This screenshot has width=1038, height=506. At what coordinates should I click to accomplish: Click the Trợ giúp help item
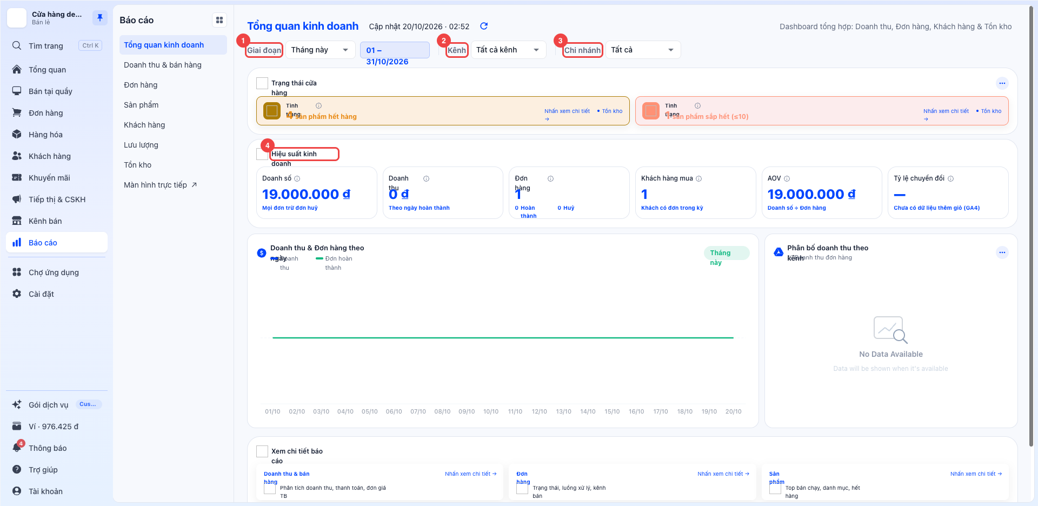57,469
